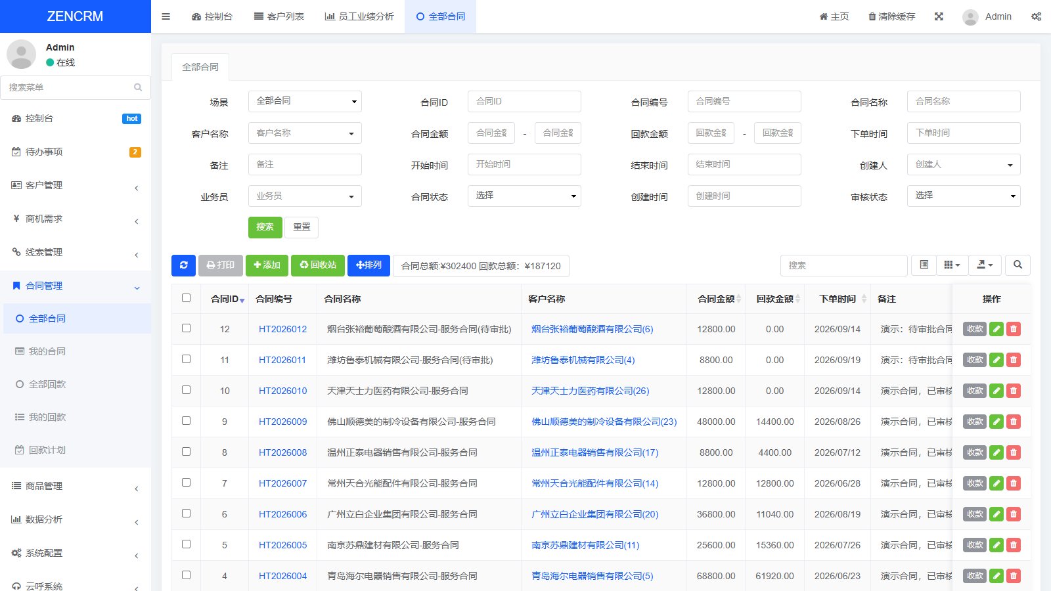Click the green 添加 button
The height and width of the screenshot is (591, 1051).
(x=267, y=265)
